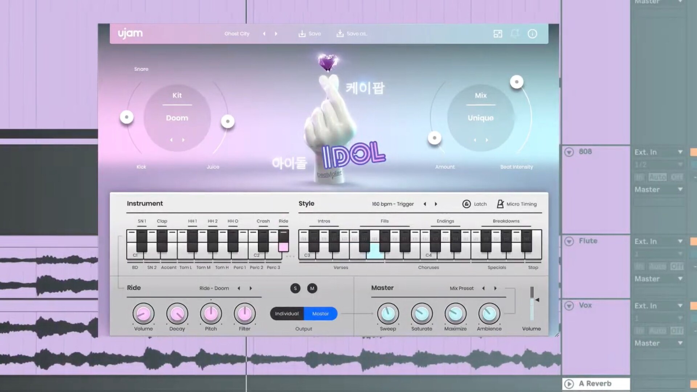Select next preset after Ghost City
The height and width of the screenshot is (392, 697).
click(276, 34)
